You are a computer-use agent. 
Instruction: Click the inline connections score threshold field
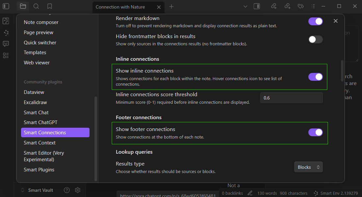coord(291,98)
